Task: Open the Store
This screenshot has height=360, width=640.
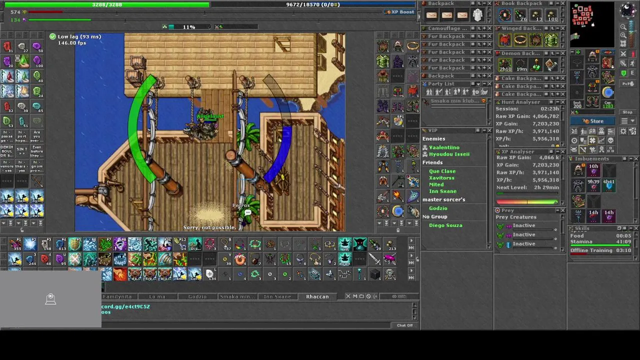Action: point(592,121)
